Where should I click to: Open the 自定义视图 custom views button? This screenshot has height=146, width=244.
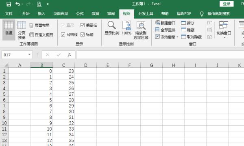[x=41, y=35]
